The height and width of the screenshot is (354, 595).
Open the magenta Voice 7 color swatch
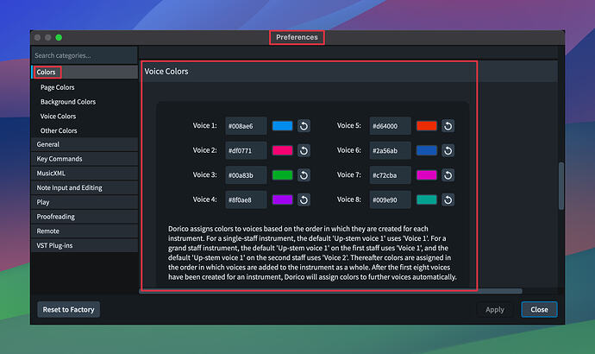(427, 175)
